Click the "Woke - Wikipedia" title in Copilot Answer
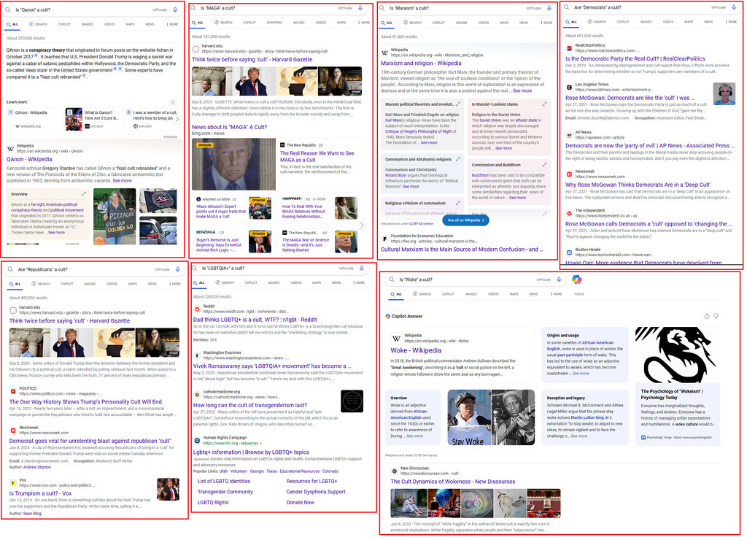747x540 pixels. (x=416, y=350)
